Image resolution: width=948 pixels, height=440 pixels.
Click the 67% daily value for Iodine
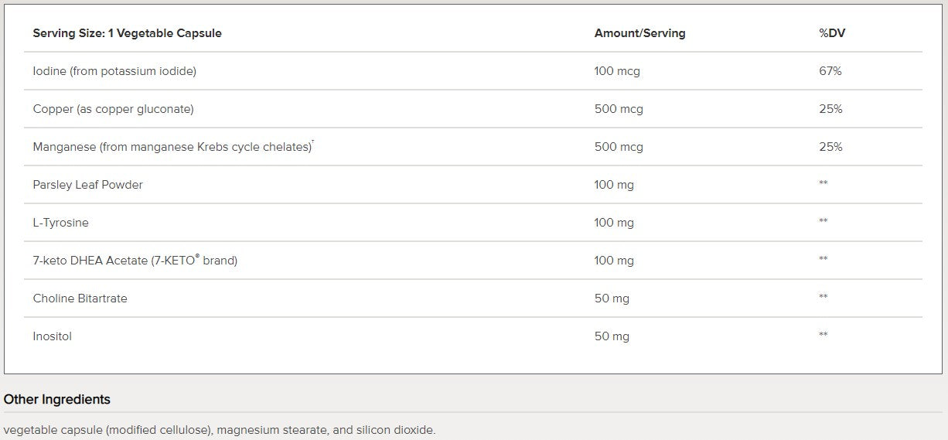tap(830, 71)
